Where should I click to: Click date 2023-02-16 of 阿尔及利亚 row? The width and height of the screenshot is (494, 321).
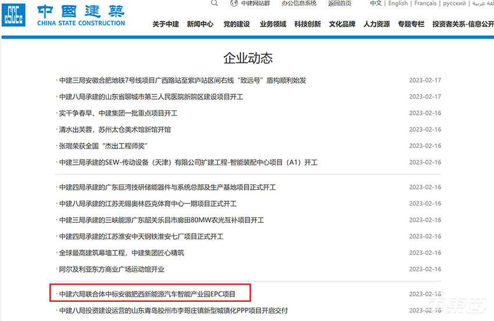point(425,269)
